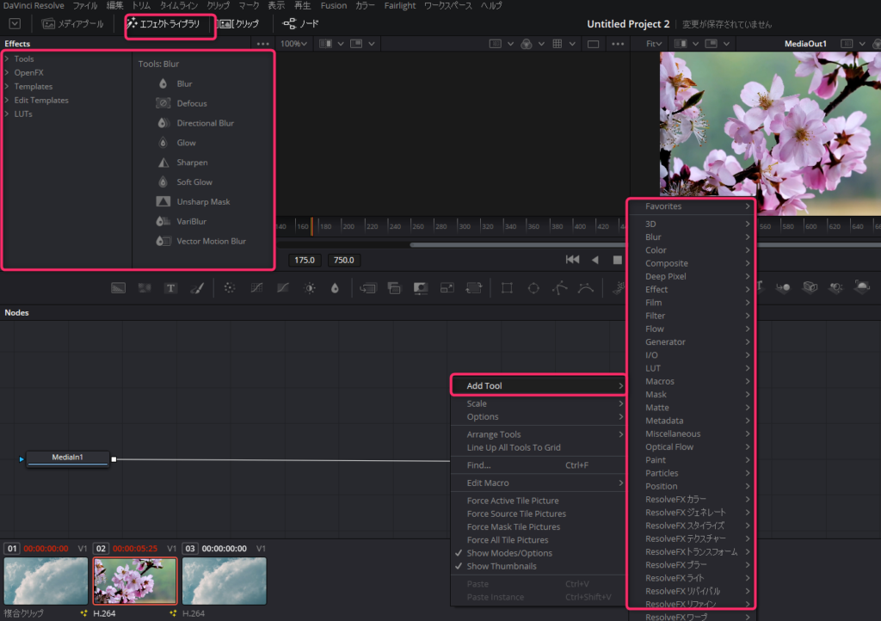This screenshot has width=881, height=621.
Task: Add a Blur tool with toolbar droplet icon
Action: 335,288
